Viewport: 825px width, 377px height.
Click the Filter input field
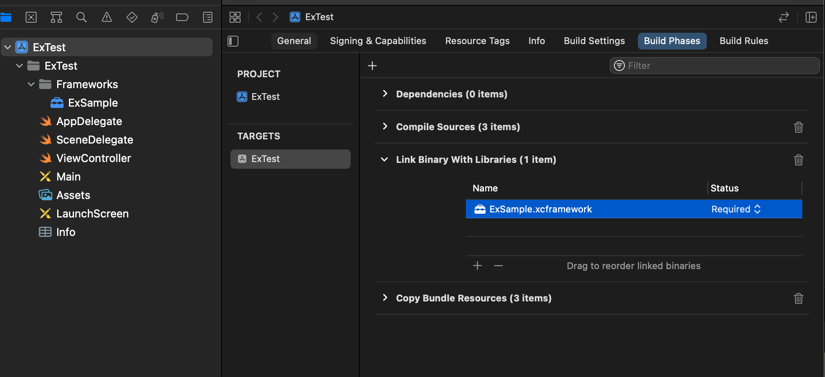(714, 65)
